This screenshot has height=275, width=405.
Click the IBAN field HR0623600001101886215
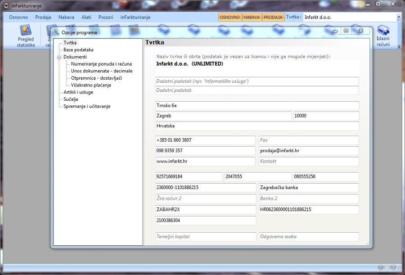tap(309, 210)
